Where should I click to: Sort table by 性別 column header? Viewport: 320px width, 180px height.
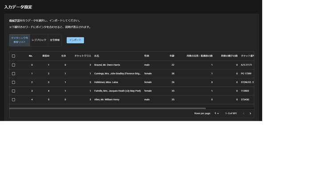pyautogui.click(x=147, y=56)
